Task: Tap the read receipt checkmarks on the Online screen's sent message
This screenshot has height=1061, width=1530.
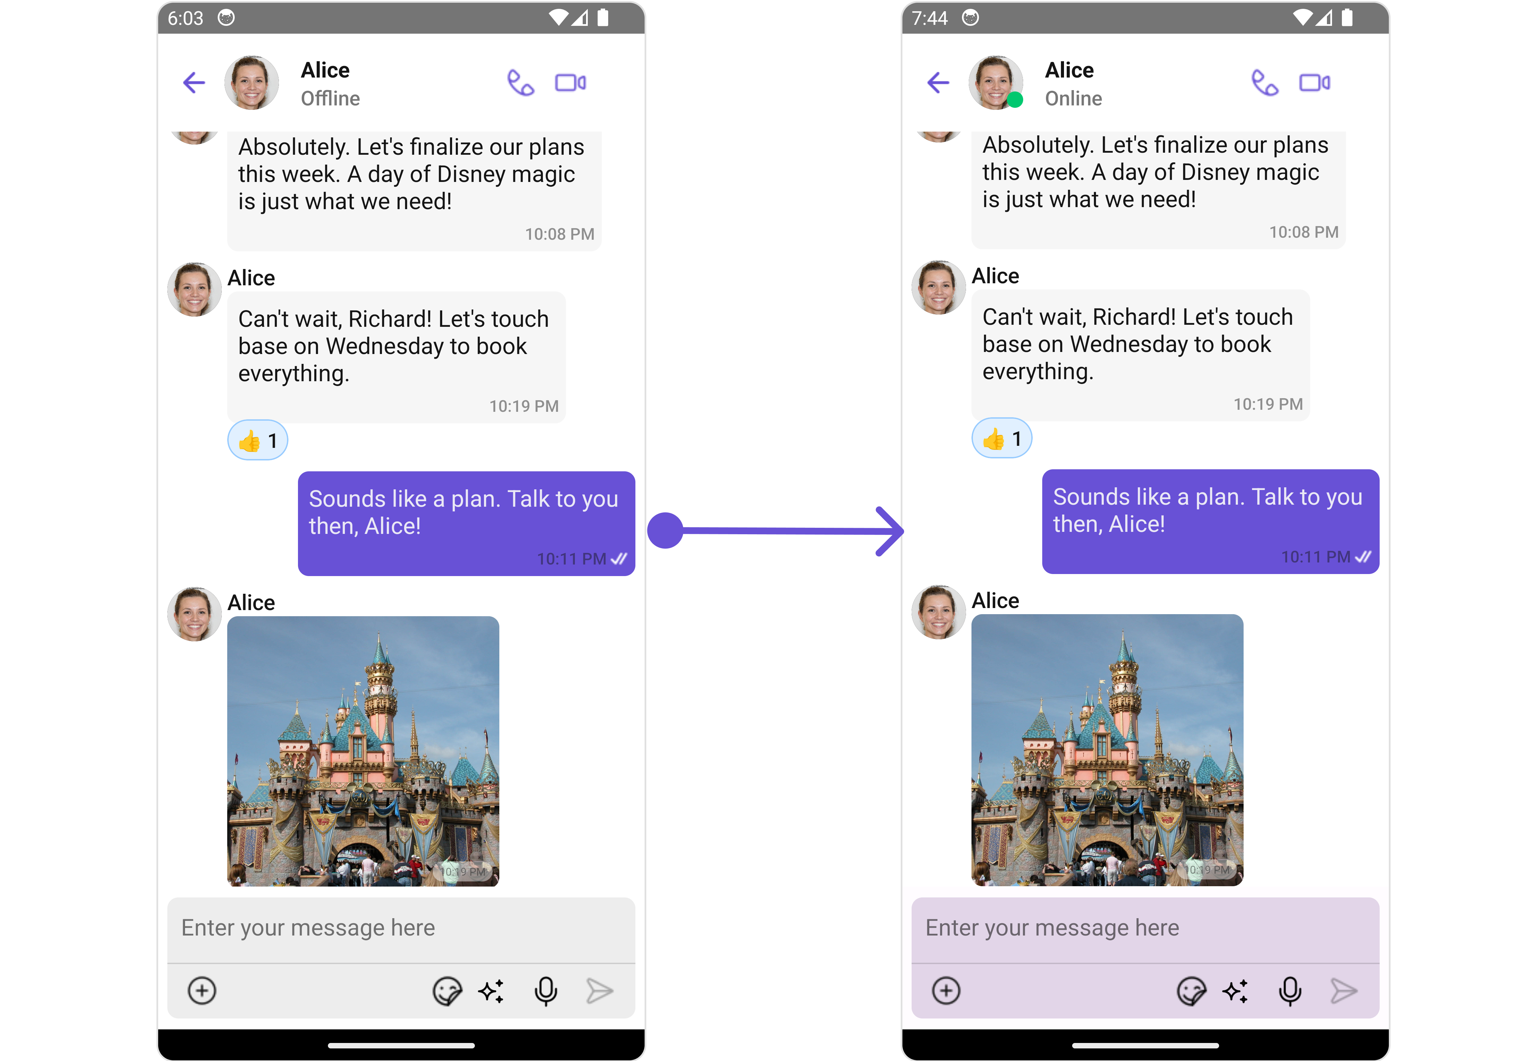Action: 1363,556
